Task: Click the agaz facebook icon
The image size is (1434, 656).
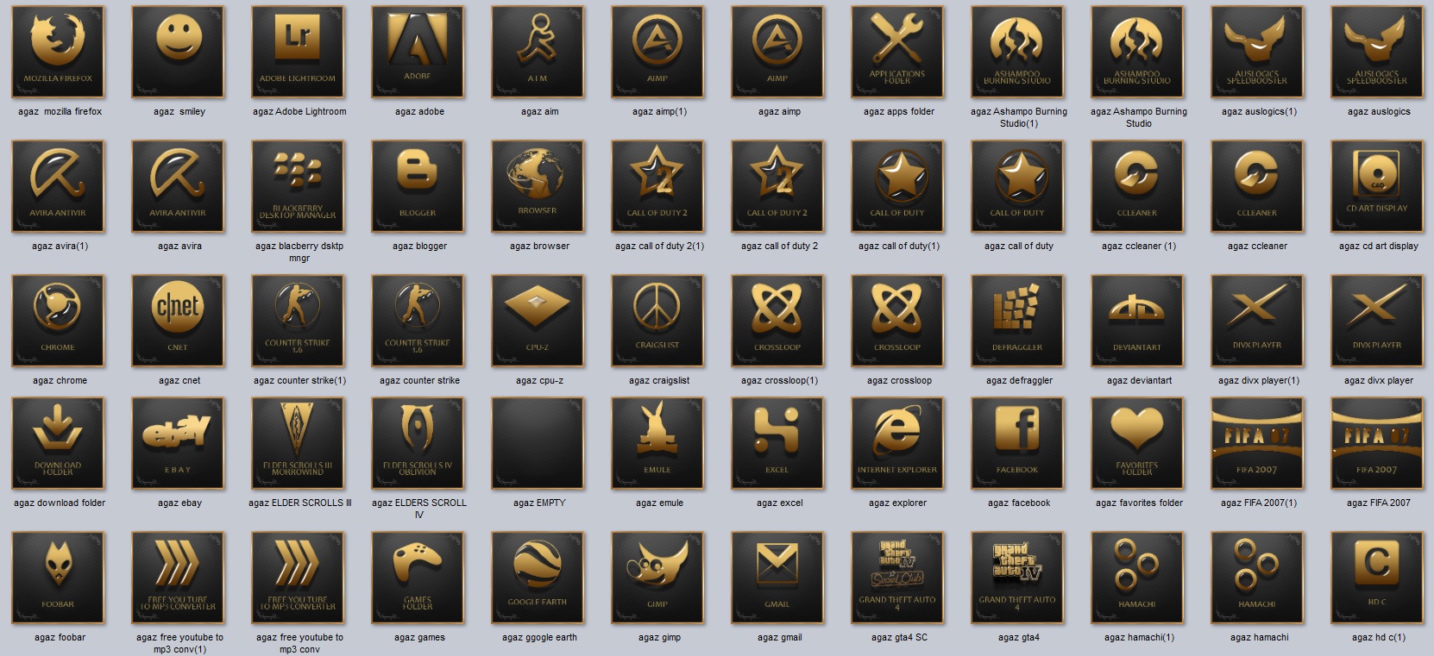Action: (1018, 443)
